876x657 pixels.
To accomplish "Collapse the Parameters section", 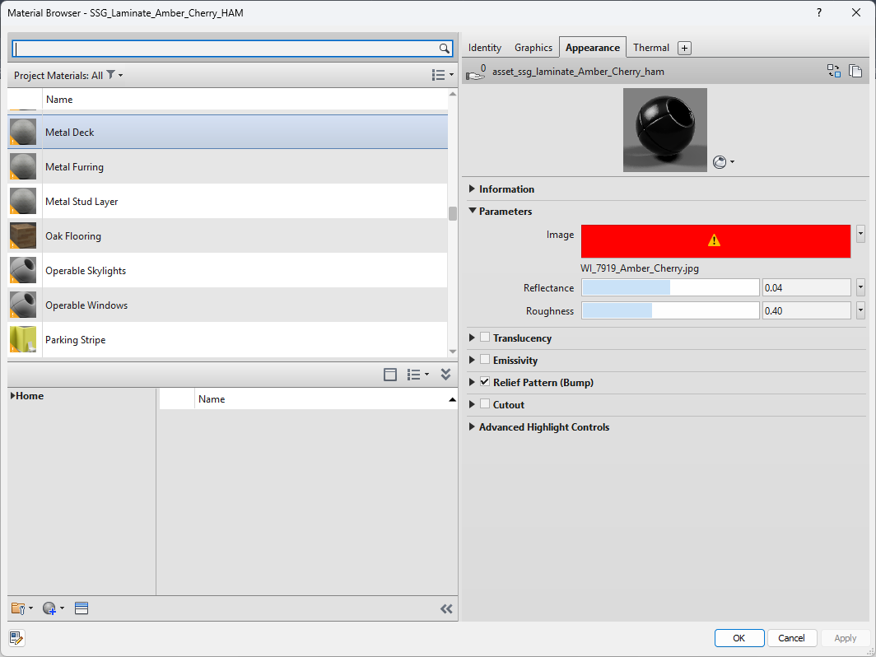I will click(x=472, y=212).
